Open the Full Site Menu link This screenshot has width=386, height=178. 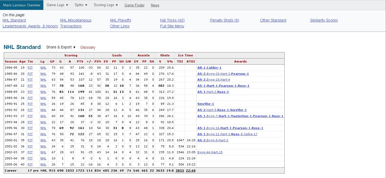(172, 26)
